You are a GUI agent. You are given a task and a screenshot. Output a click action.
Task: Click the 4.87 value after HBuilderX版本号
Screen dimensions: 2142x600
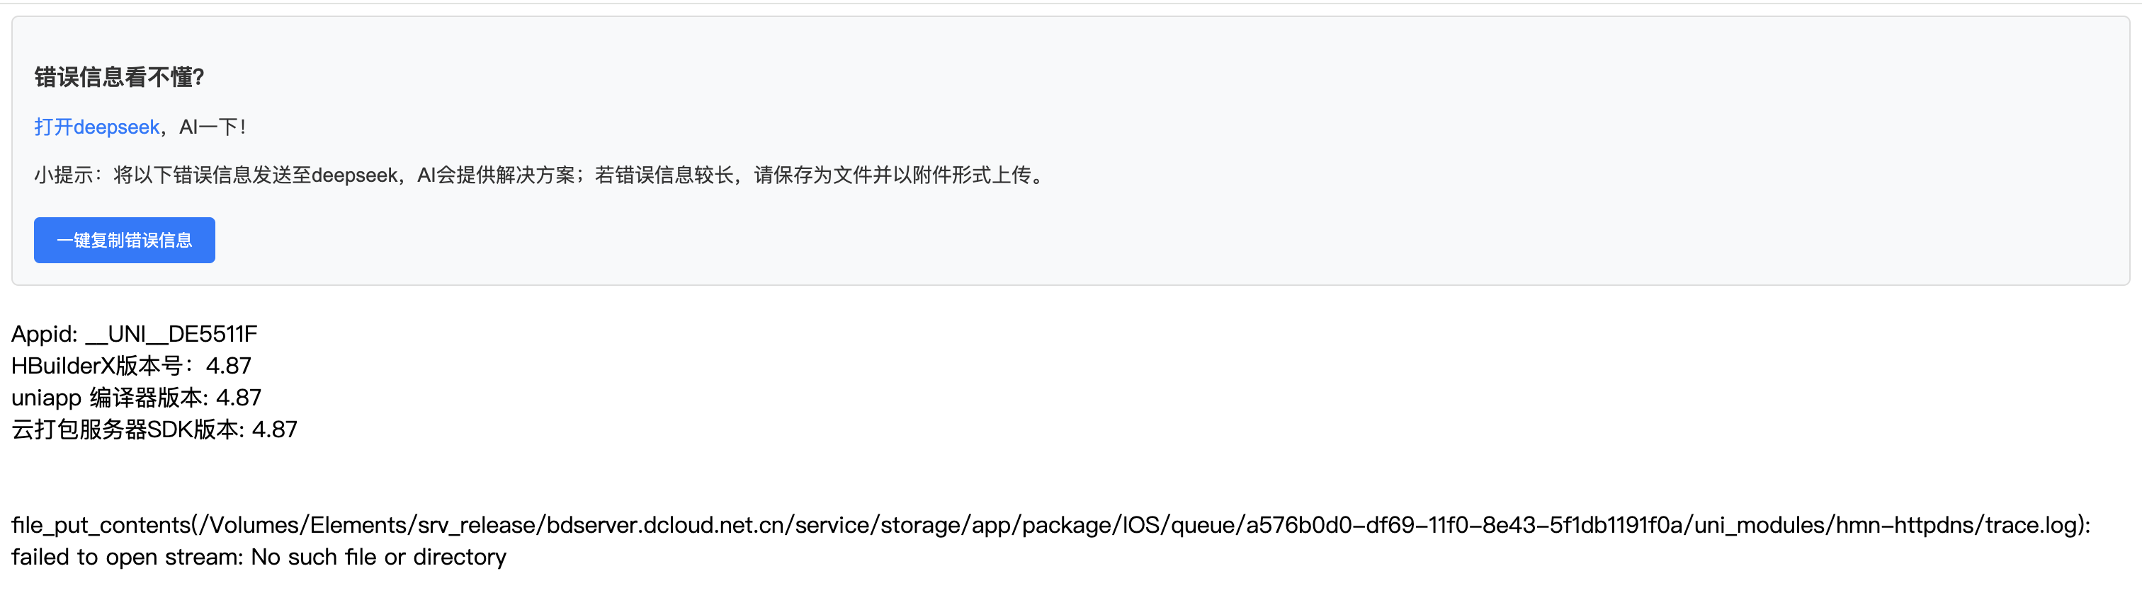click(229, 366)
